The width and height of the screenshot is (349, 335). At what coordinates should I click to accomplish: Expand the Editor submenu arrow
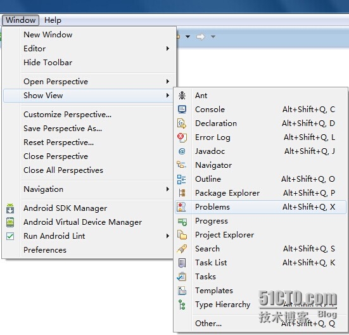click(168, 49)
